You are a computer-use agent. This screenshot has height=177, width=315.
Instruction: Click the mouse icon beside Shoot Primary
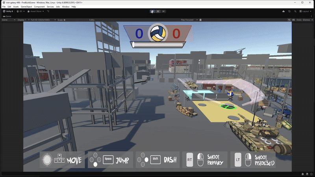click(x=200, y=160)
